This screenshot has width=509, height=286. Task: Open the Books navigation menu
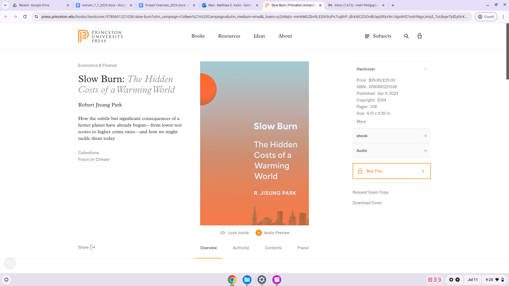pos(198,36)
